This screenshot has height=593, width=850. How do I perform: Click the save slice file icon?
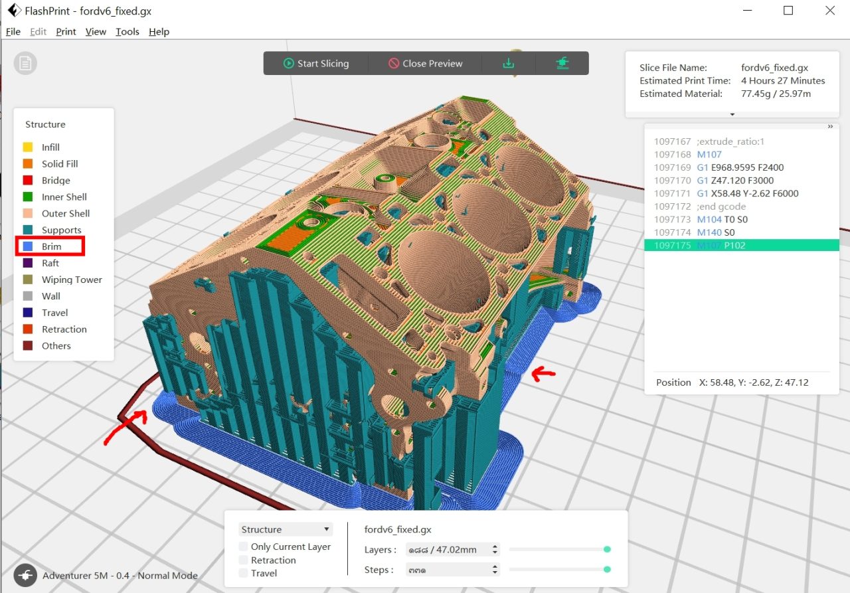[x=508, y=63]
